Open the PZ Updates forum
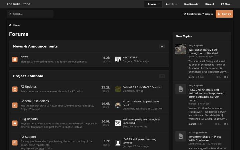Screen dimensions: 240x150 (x=28, y=87)
